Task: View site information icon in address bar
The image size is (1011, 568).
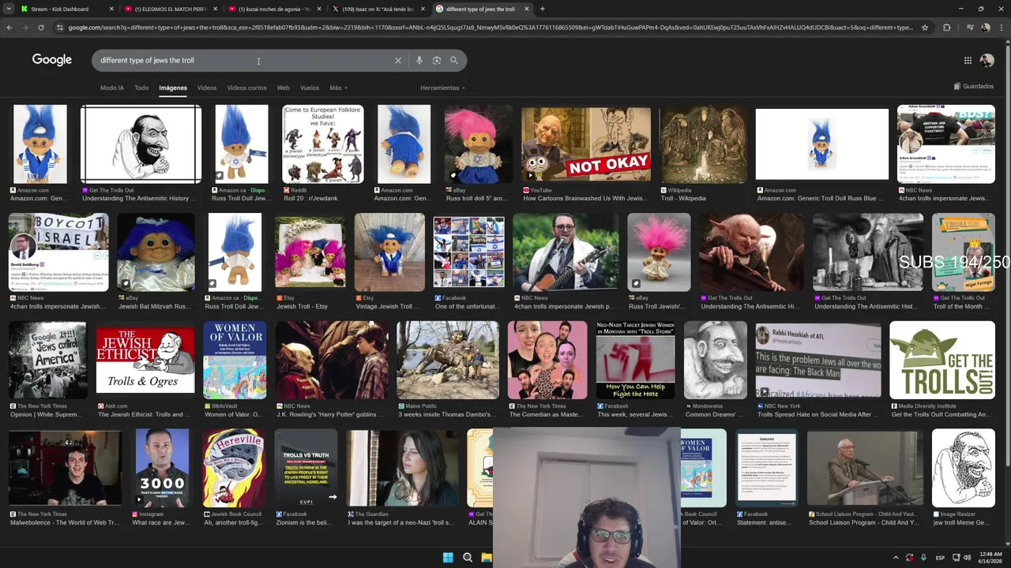Action: pos(60,28)
